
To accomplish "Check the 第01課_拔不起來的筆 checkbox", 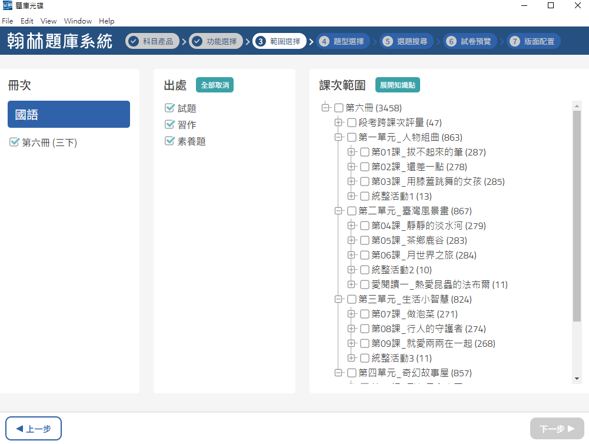I will pos(365,152).
